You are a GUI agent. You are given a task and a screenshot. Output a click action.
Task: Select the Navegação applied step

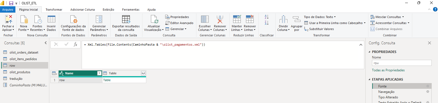tap(402, 92)
